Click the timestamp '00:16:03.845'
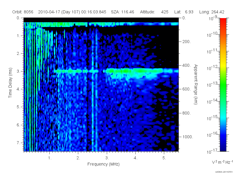The width and height of the screenshot is (238, 178). coord(94,12)
